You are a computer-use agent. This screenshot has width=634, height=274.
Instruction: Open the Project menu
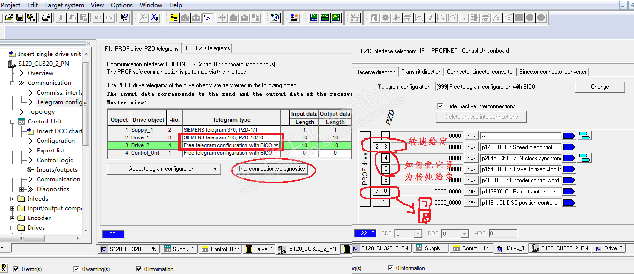pos(11,5)
